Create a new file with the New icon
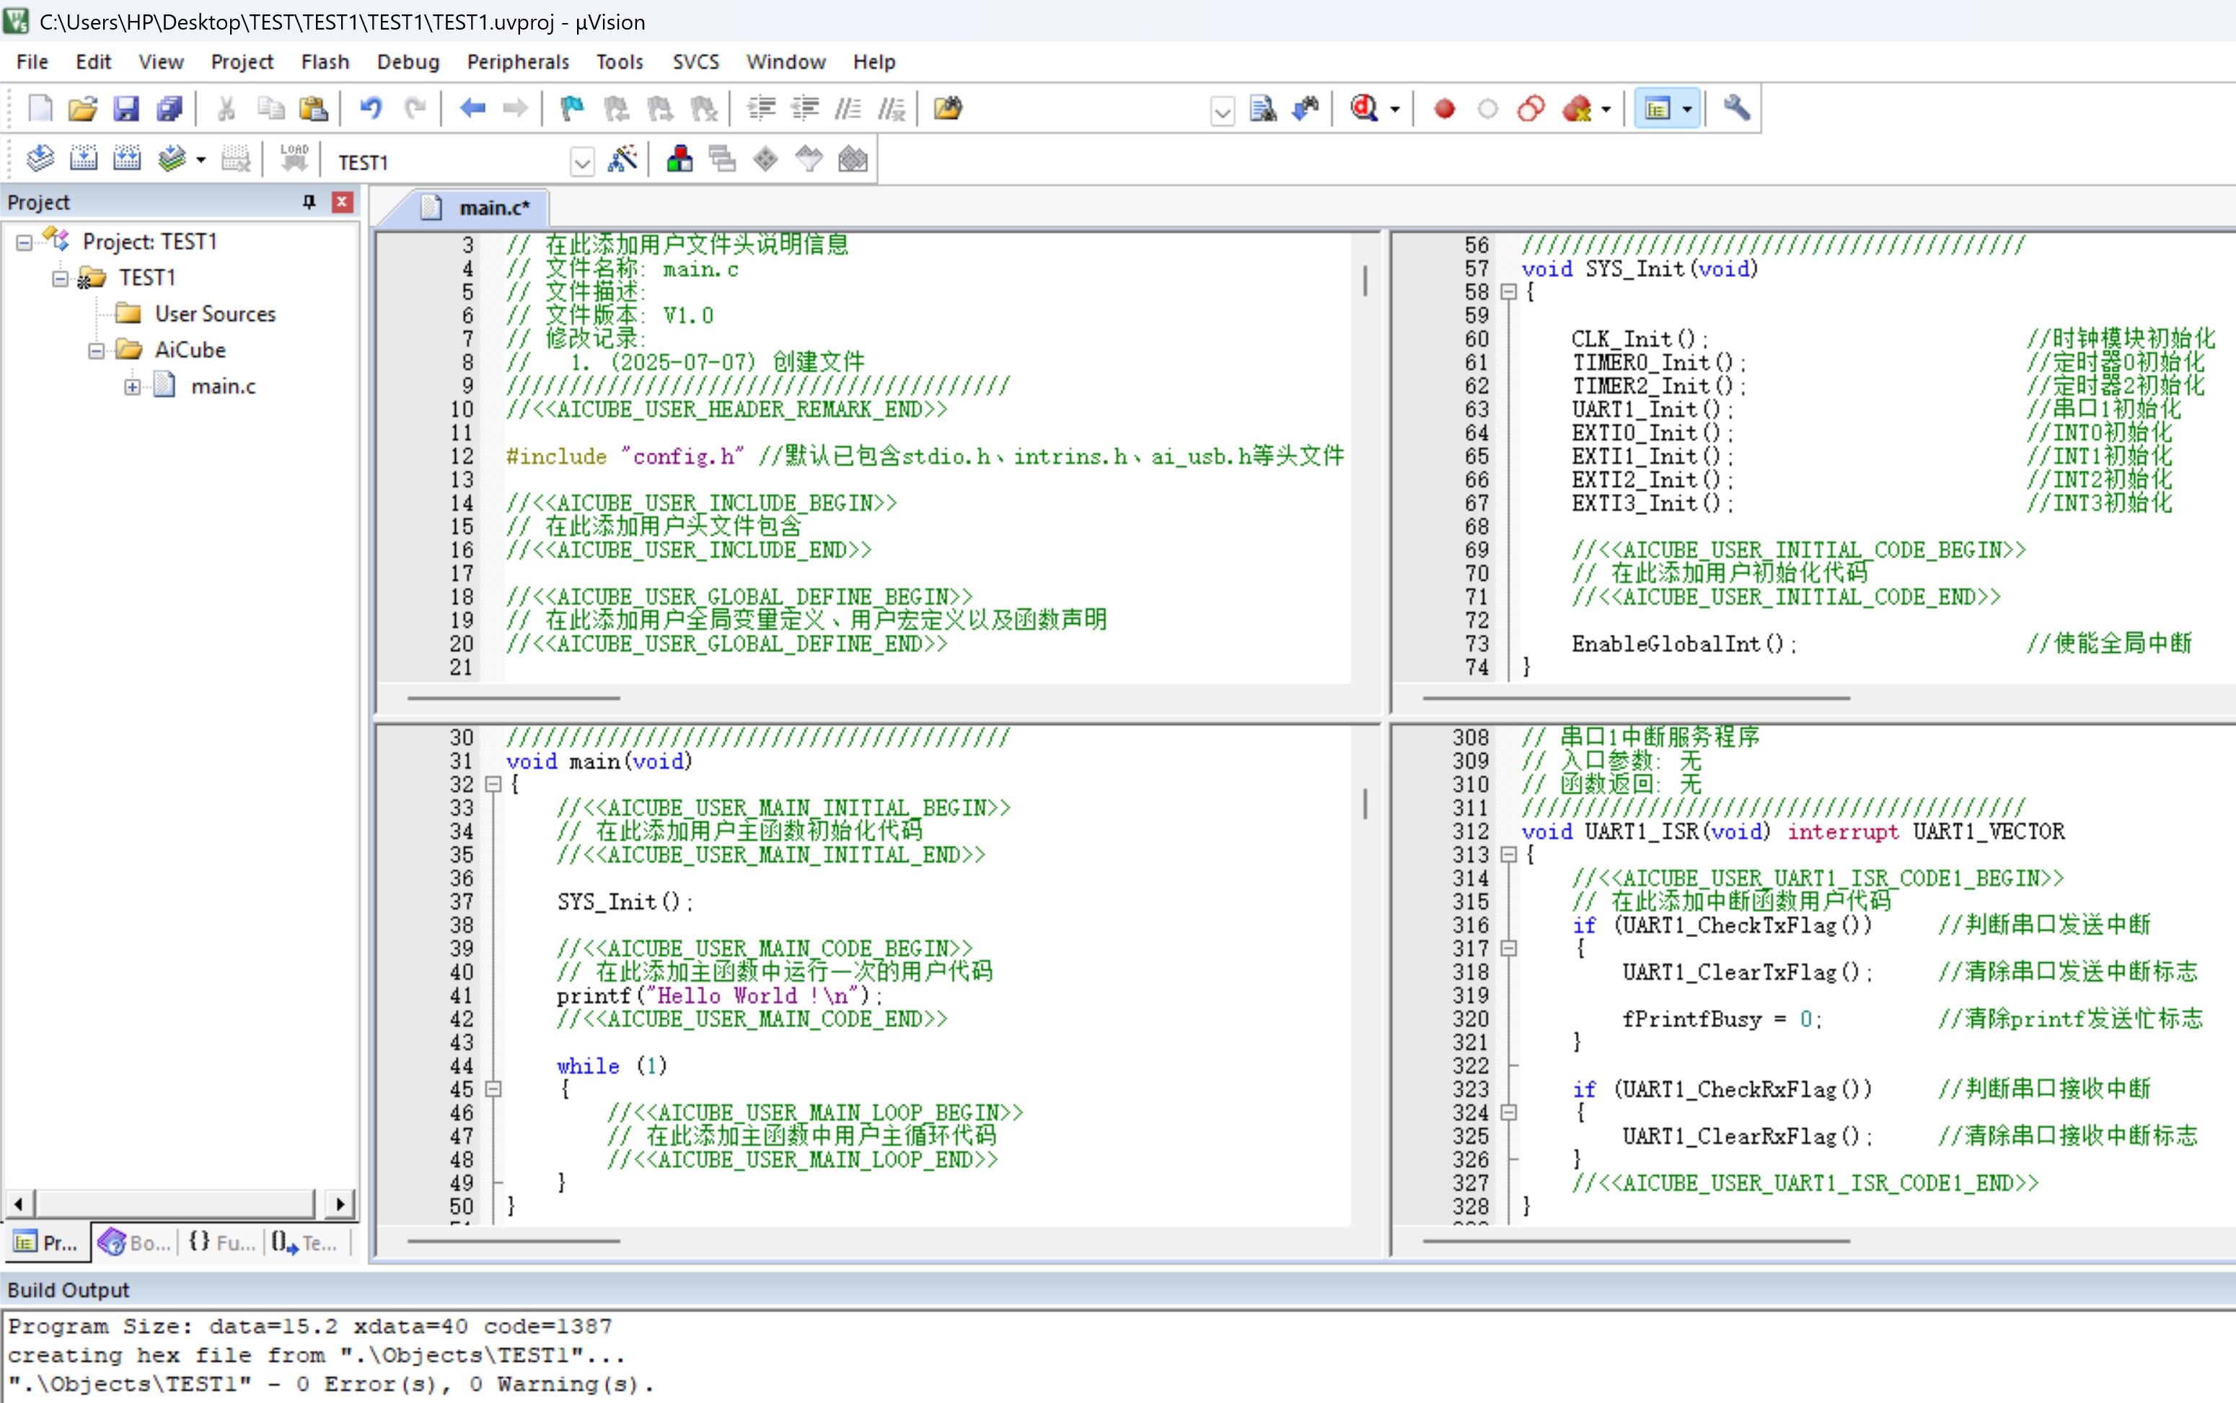The height and width of the screenshot is (1403, 2236). click(x=40, y=109)
